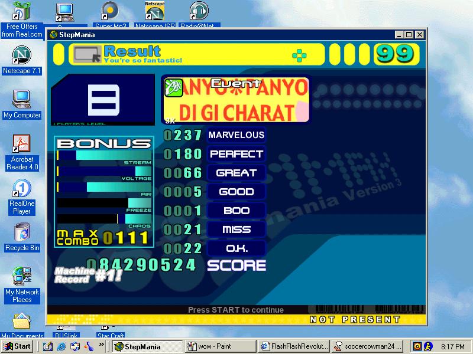
Task: Open the Netscape 7.1 desktop icon
Action: [x=22, y=60]
